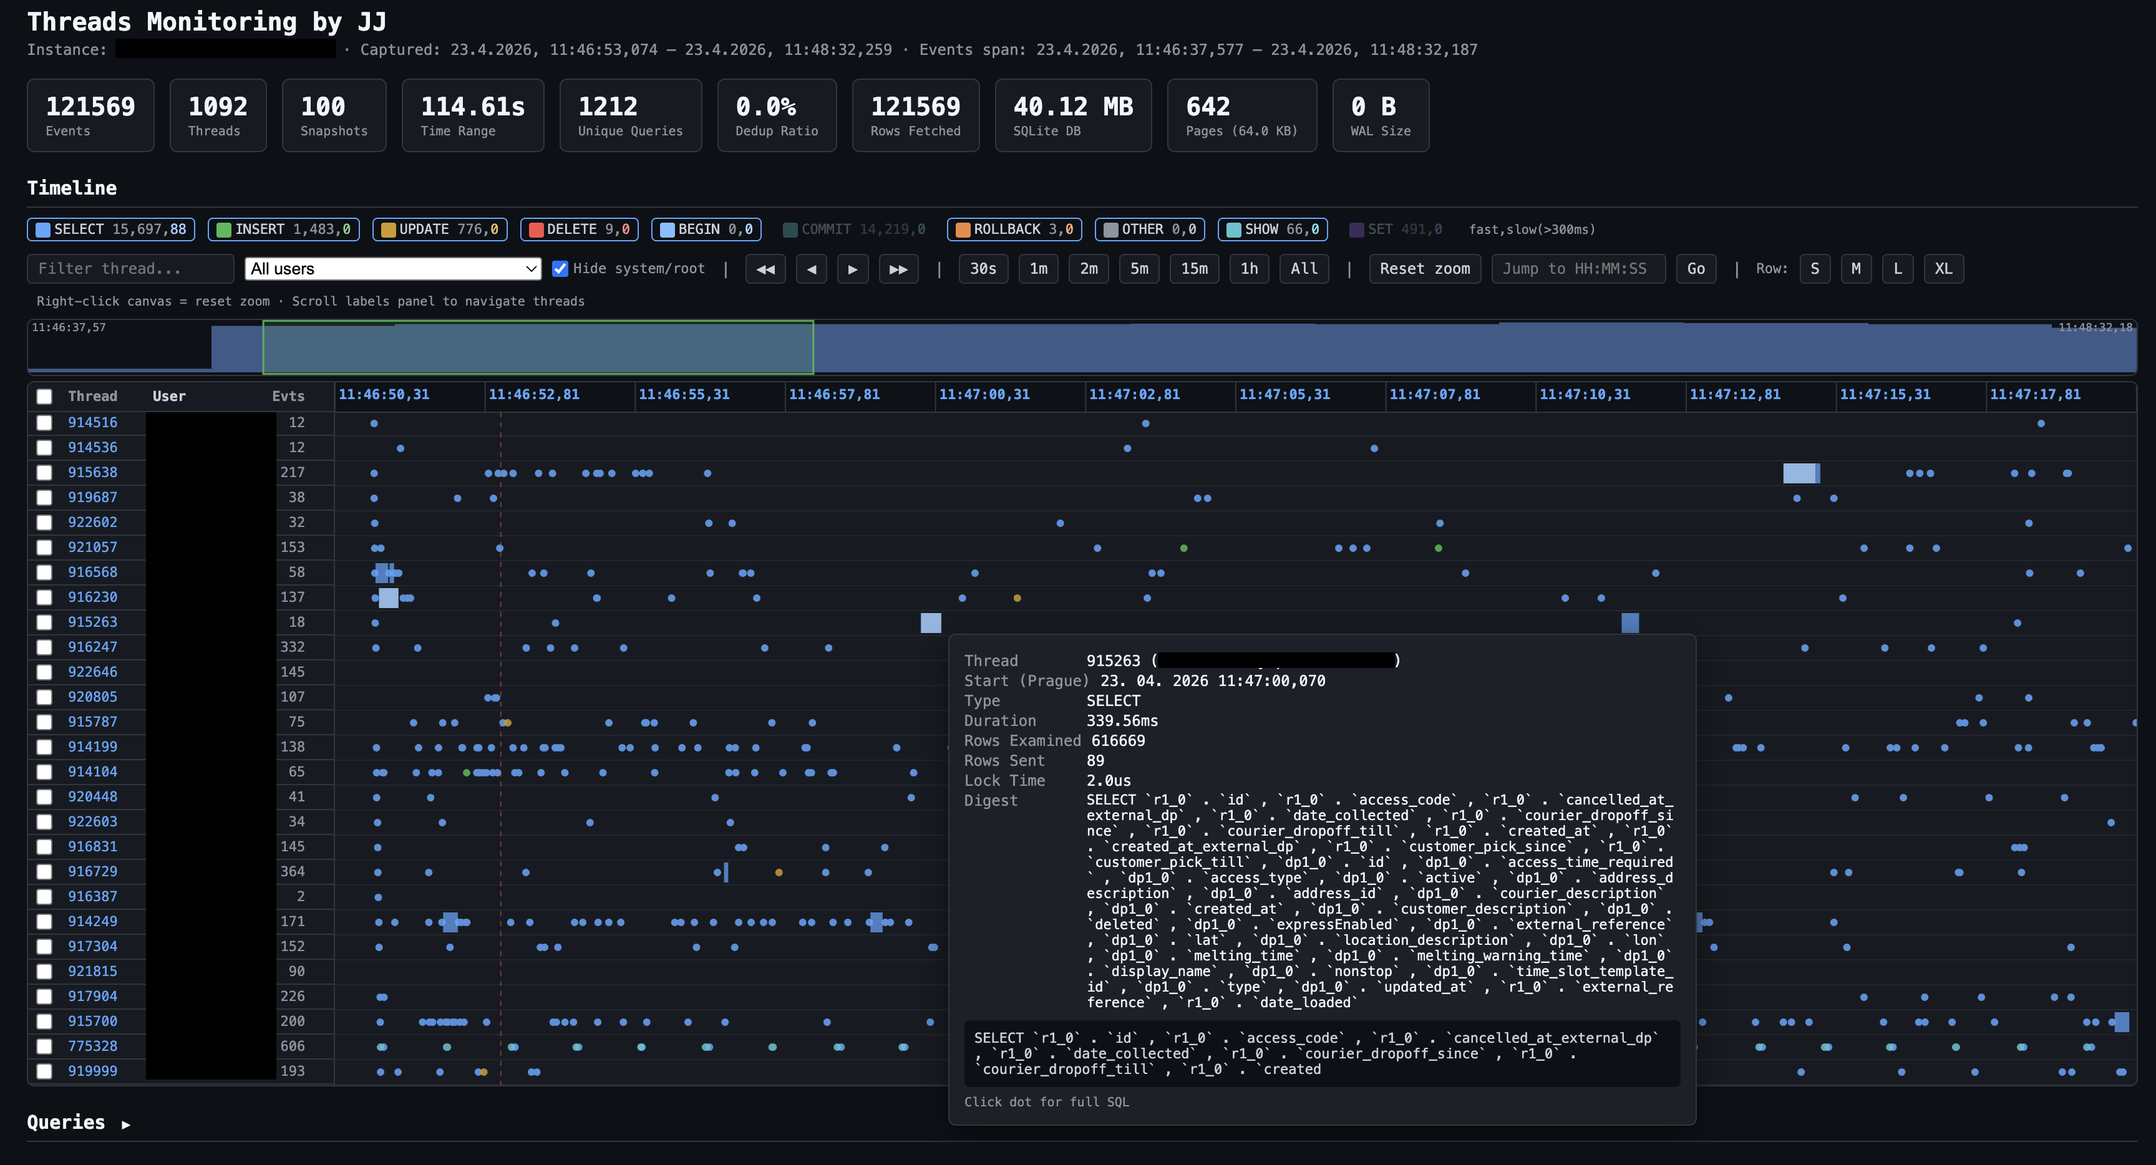Select the 15m time range button

click(x=1194, y=269)
